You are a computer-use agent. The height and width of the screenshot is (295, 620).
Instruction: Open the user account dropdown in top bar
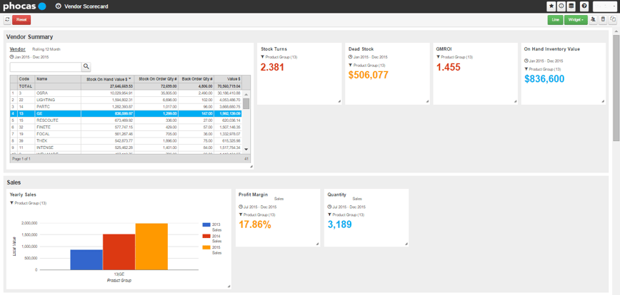tap(605, 6)
